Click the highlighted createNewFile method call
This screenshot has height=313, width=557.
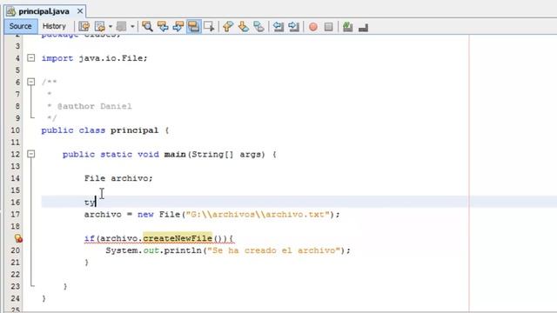point(178,238)
